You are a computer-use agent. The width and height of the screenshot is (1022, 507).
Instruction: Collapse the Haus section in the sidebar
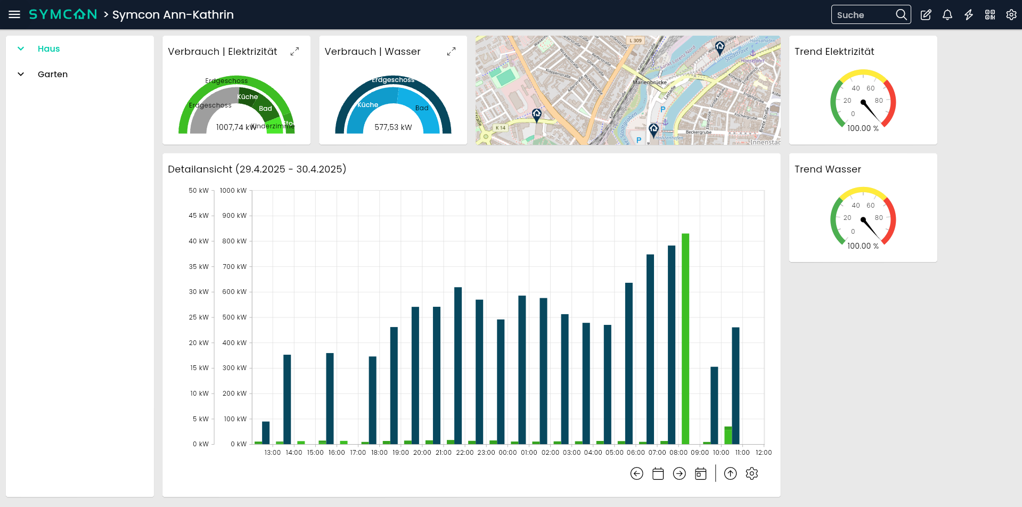(x=21, y=48)
